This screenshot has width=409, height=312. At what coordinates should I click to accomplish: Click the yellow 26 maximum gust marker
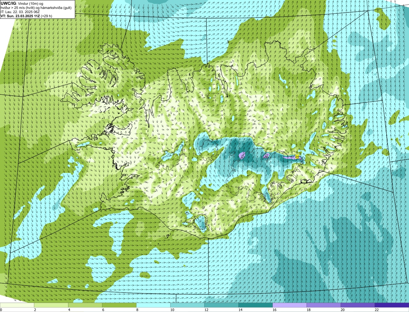(x=297, y=157)
